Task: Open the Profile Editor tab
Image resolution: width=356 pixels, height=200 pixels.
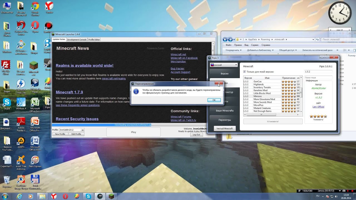Action: [x=94, y=39]
